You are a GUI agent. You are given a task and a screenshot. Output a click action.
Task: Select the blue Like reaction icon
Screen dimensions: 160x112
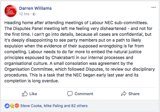tap(7, 106)
